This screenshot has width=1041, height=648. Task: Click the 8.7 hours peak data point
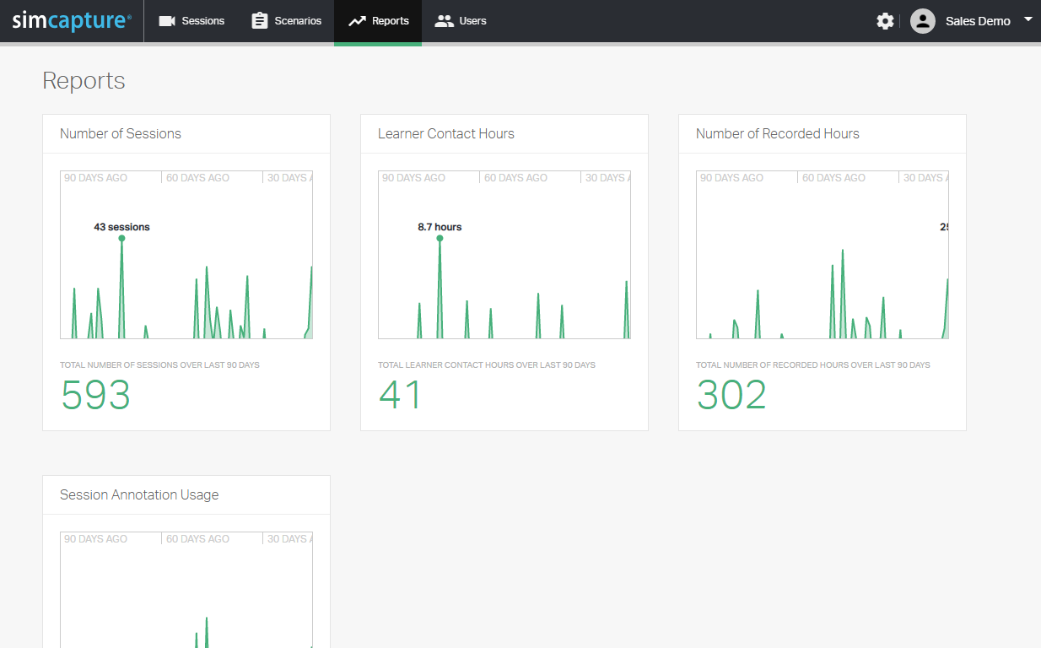click(x=440, y=239)
